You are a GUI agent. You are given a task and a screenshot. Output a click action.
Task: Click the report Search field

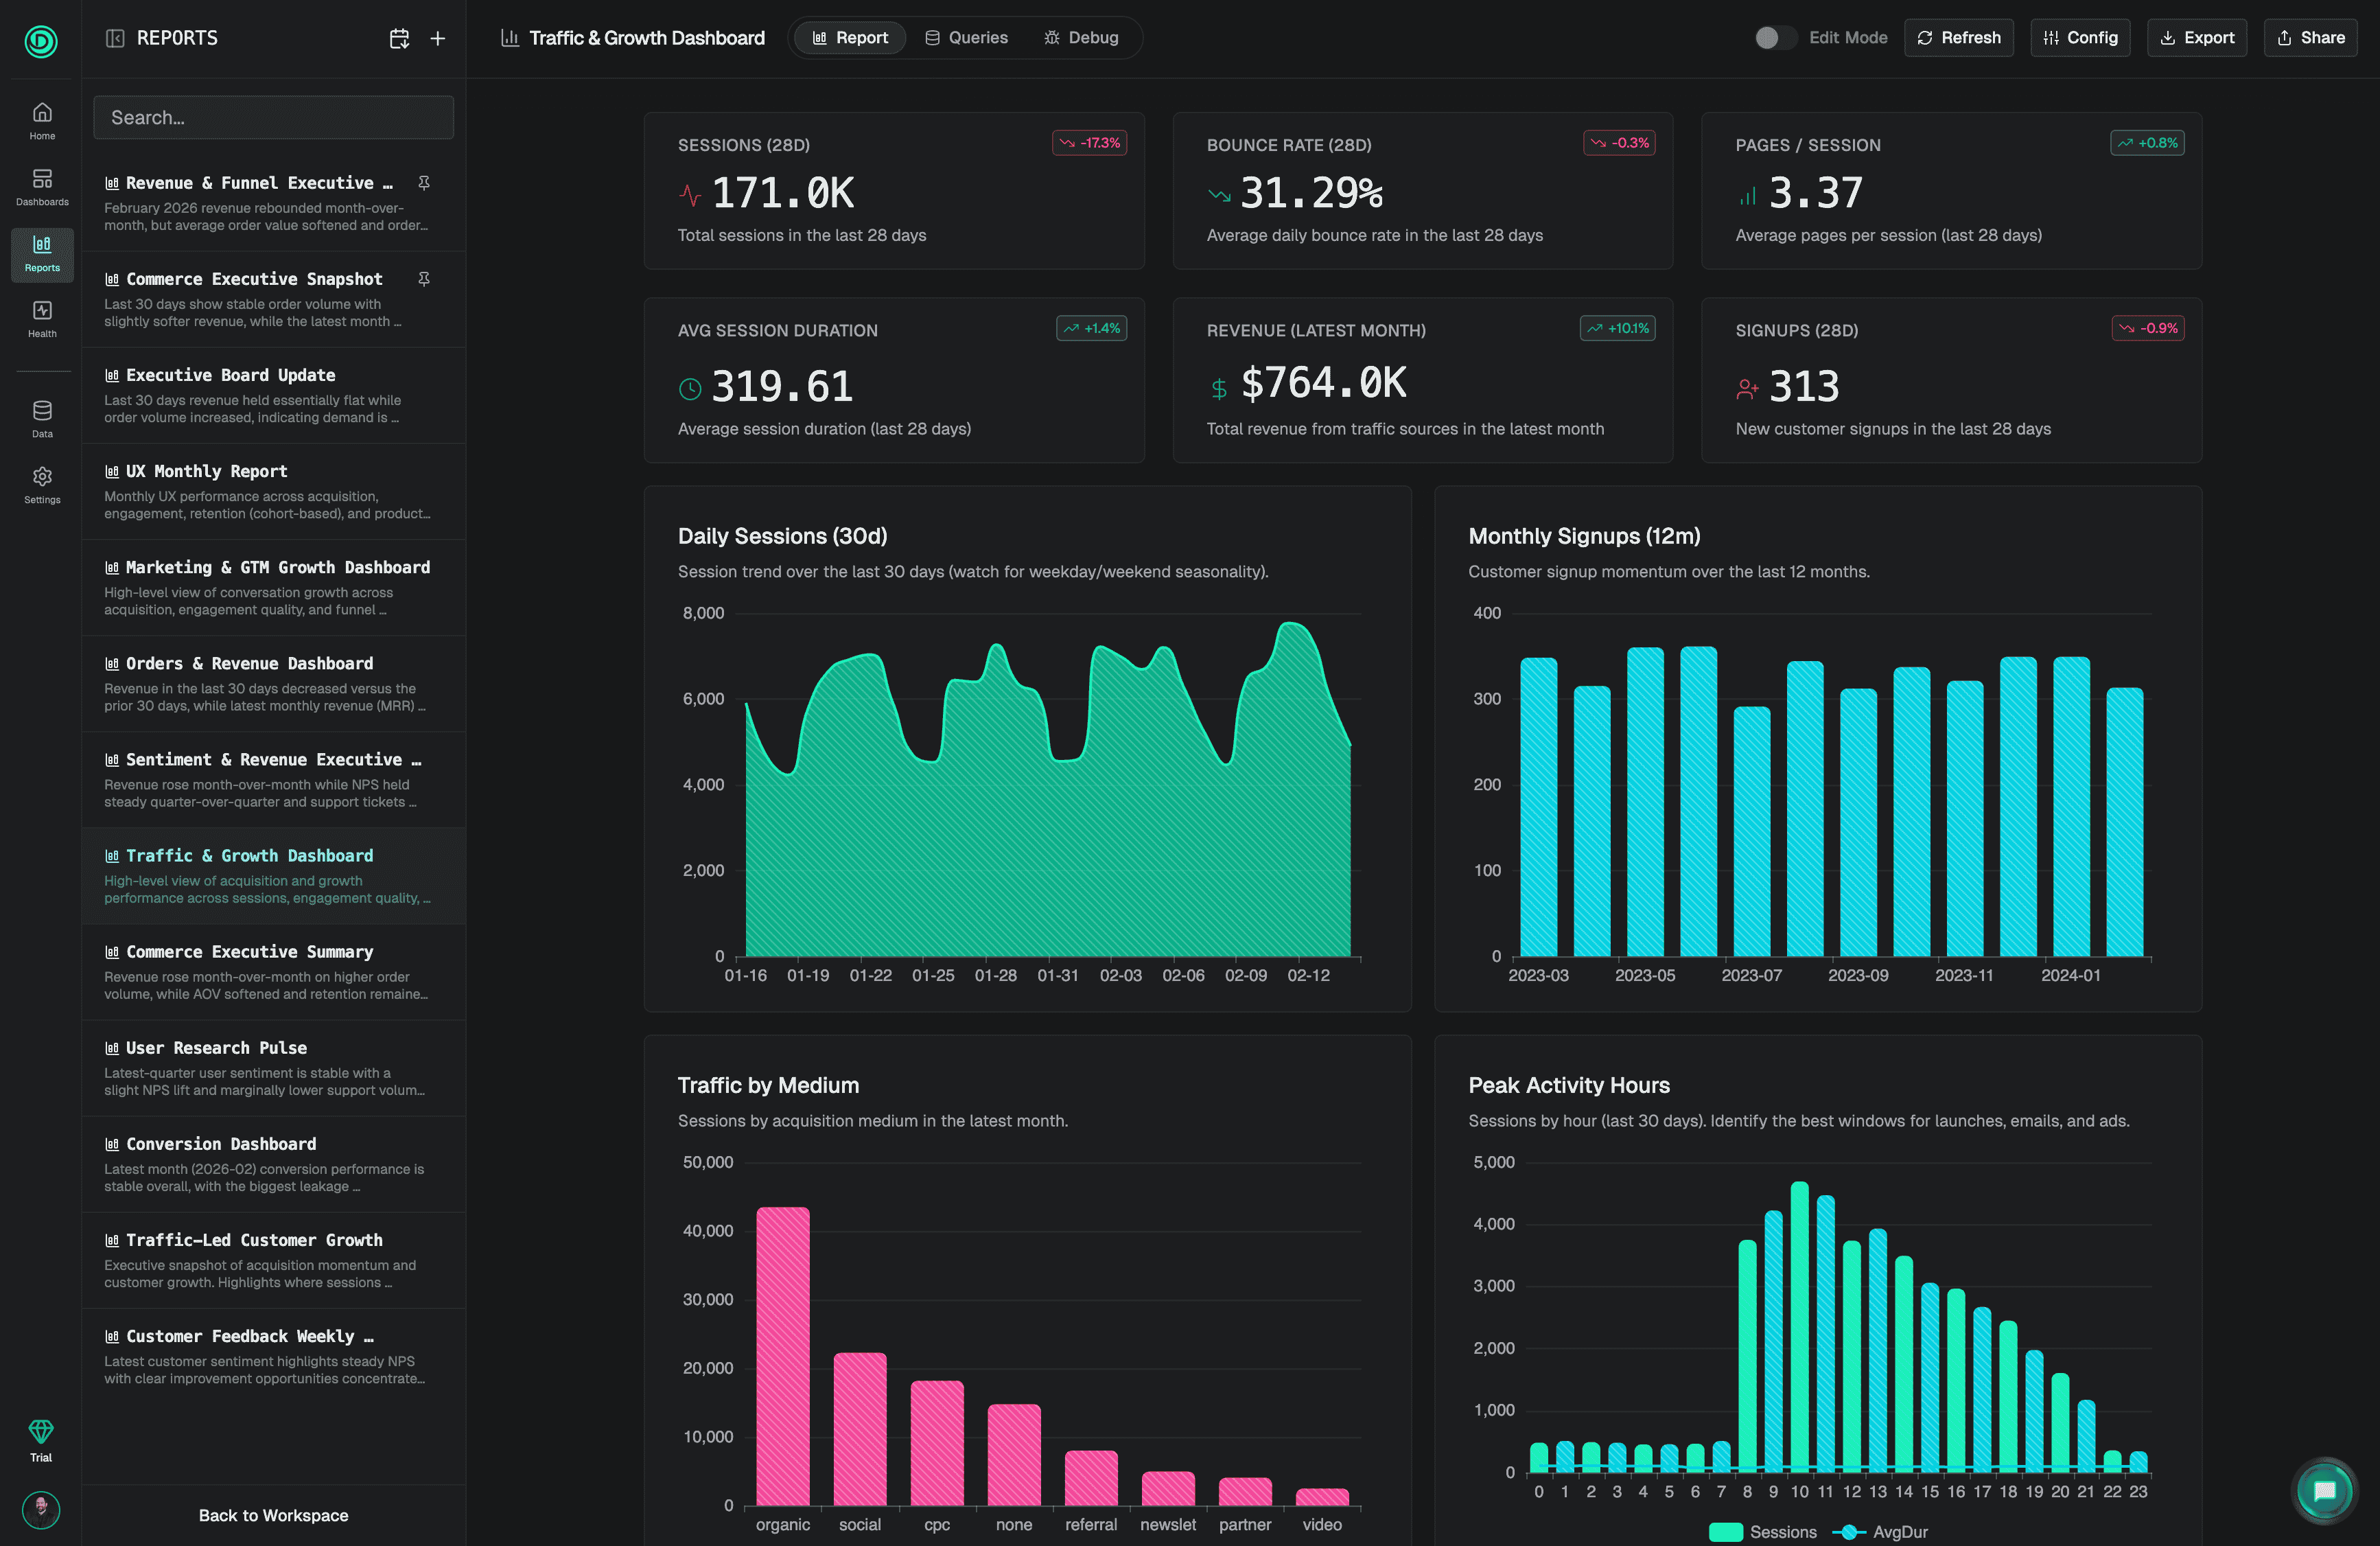tap(273, 118)
